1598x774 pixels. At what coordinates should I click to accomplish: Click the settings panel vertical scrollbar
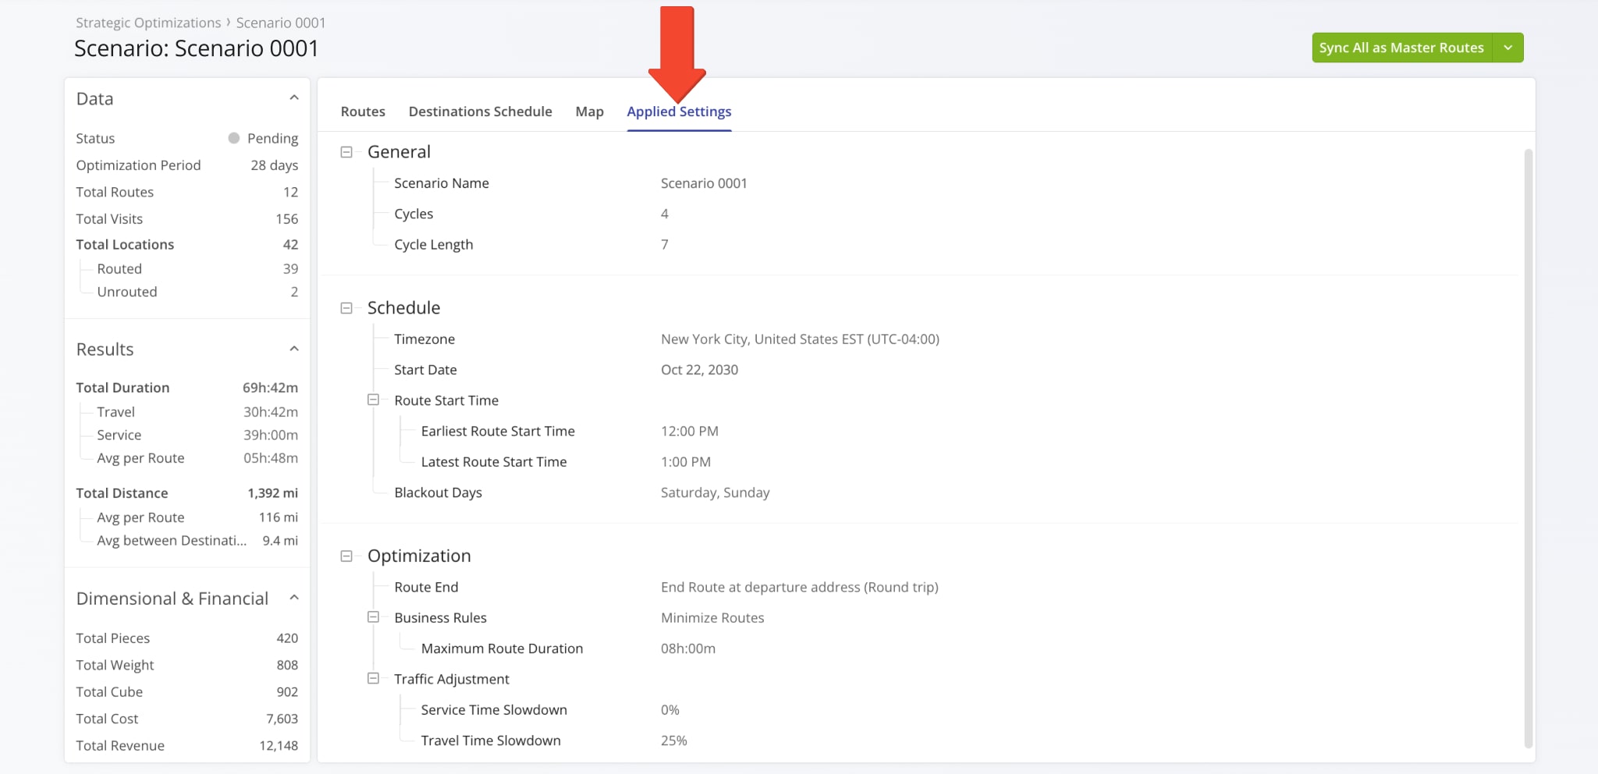tap(1528, 445)
